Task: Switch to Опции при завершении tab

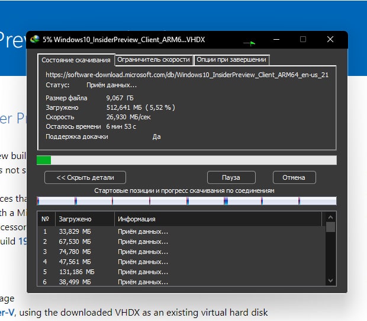Action: [x=231, y=59]
